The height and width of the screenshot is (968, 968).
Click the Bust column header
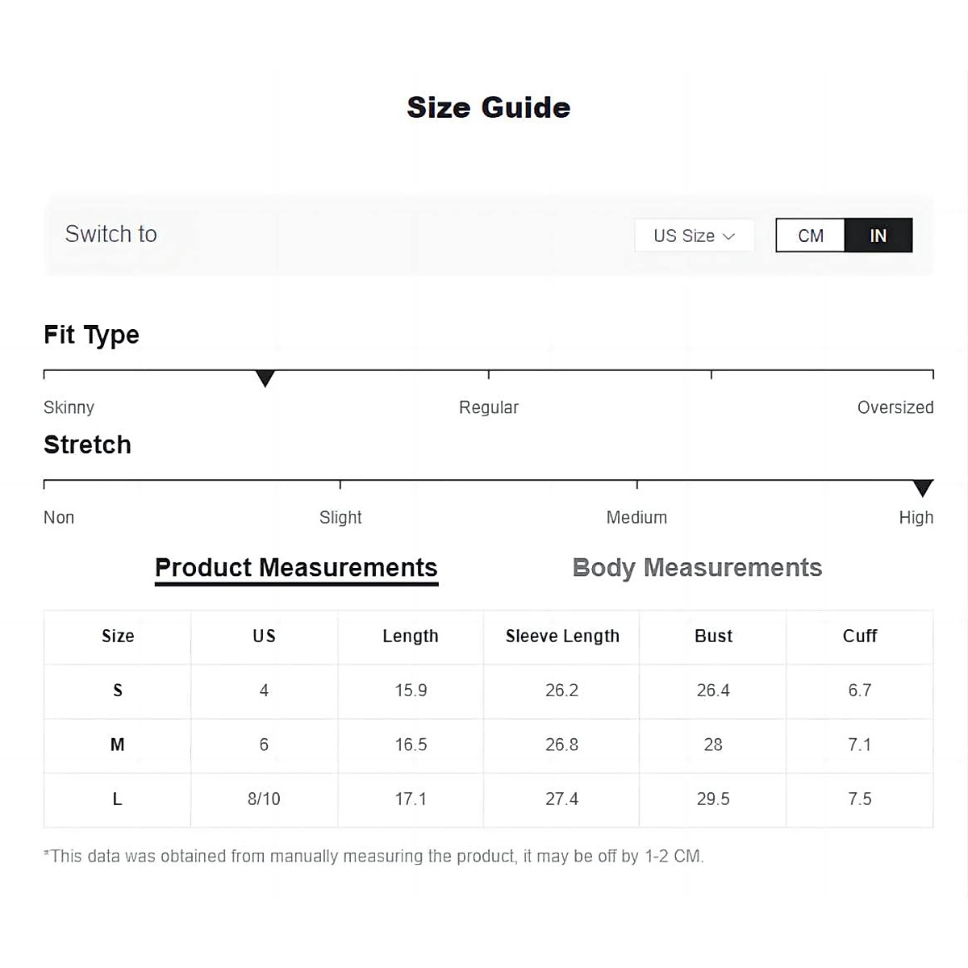(713, 636)
